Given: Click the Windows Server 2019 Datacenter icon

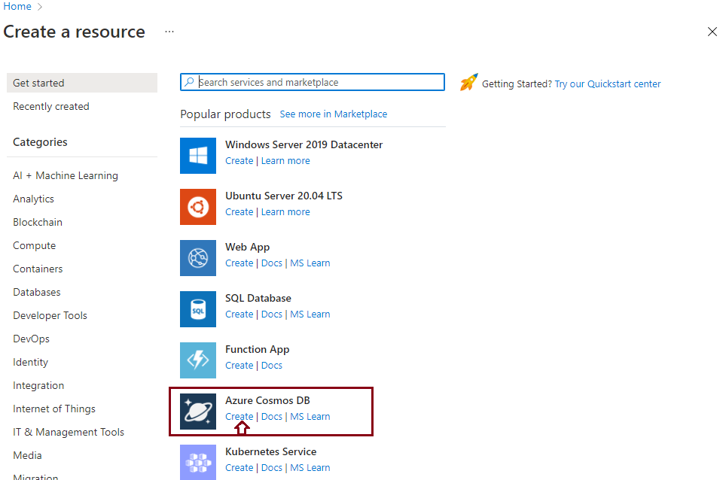Looking at the screenshot, I should [x=198, y=156].
